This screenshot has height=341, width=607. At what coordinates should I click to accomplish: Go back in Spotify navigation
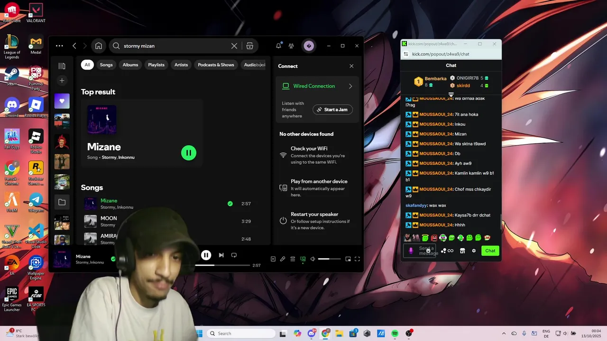point(74,46)
